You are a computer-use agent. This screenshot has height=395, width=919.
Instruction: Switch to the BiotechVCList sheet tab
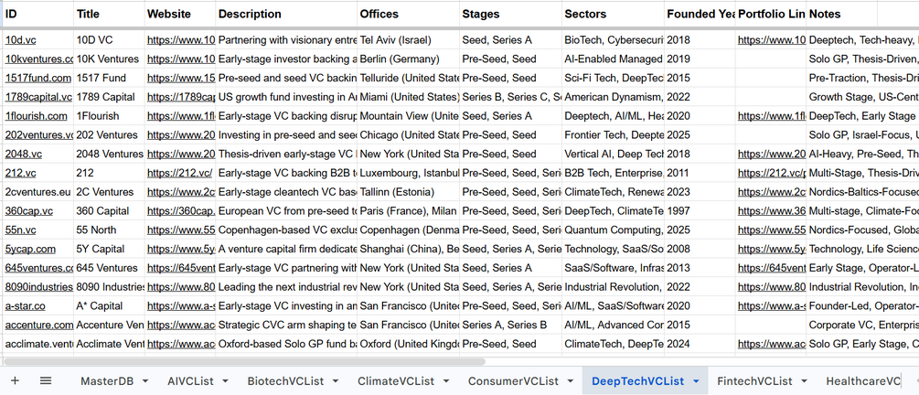285,381
